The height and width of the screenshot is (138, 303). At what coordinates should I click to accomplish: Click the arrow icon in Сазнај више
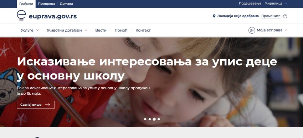tap(47, 105)
